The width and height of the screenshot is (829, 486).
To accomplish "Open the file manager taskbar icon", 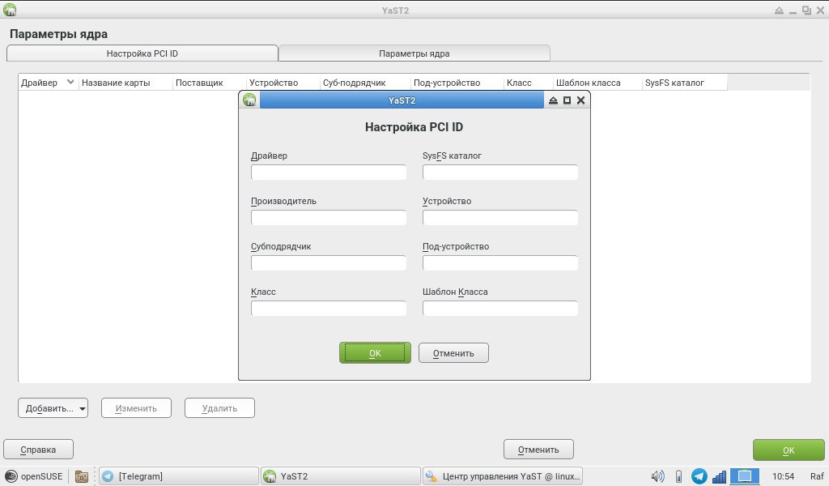I will pos(82,476).
